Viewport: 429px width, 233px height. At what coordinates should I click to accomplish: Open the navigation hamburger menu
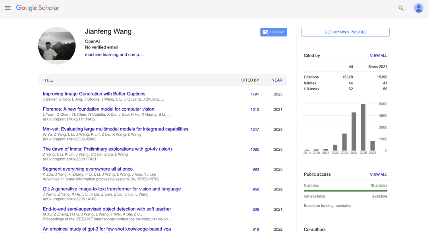coord(8,8)
